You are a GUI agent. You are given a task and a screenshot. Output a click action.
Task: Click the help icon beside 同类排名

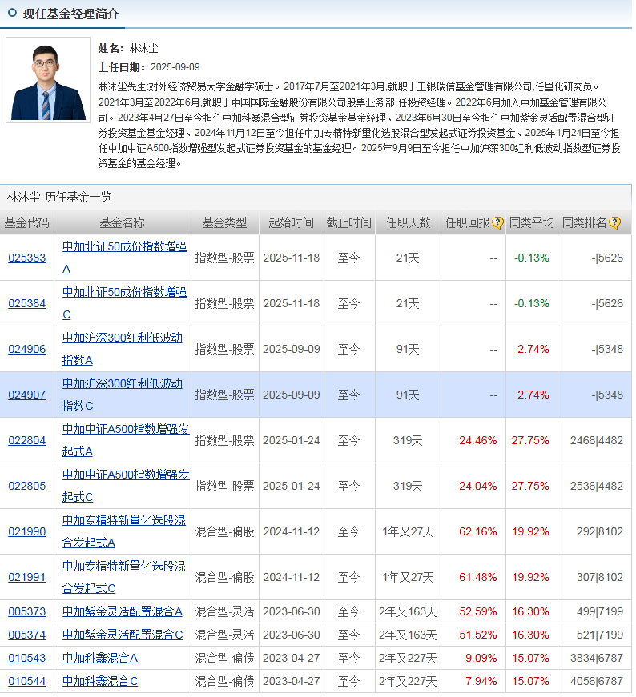click(x=614, y=222)
